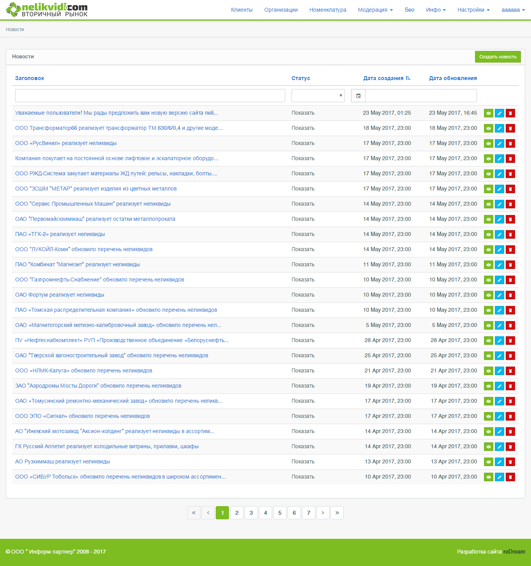Open the Организации menu item
Viewport: 531px width, 566px height.
[x=281, y=10]
